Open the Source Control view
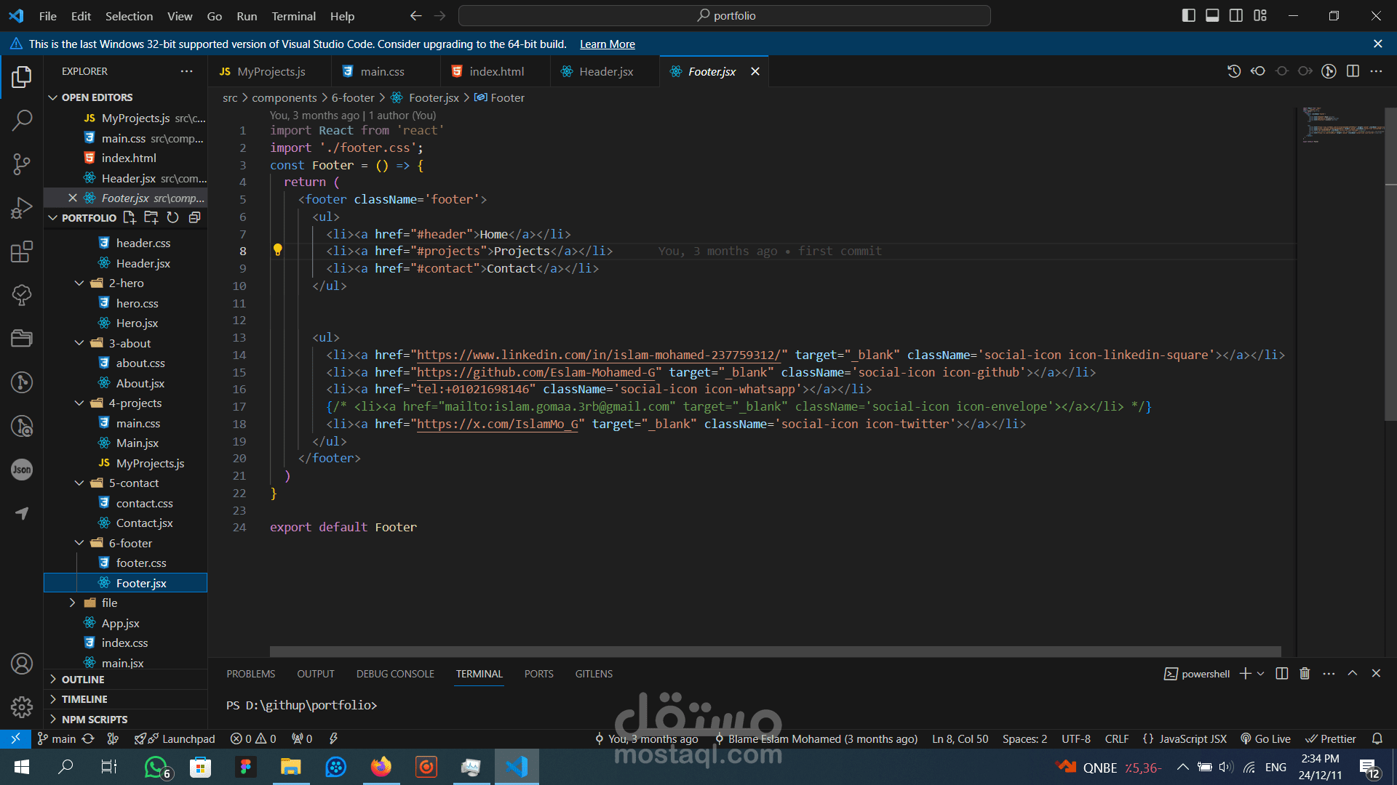Screen dimensions: 1397x785 (22, 164)
